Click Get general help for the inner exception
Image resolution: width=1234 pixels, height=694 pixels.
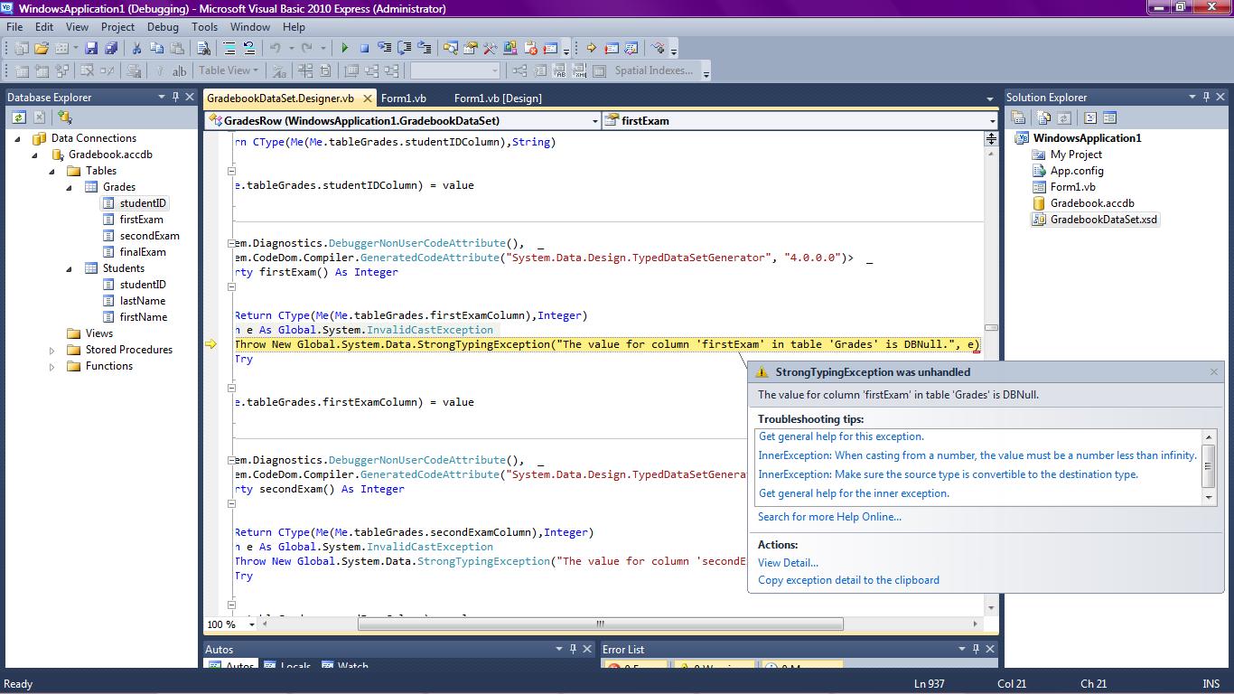pos(854,493)
